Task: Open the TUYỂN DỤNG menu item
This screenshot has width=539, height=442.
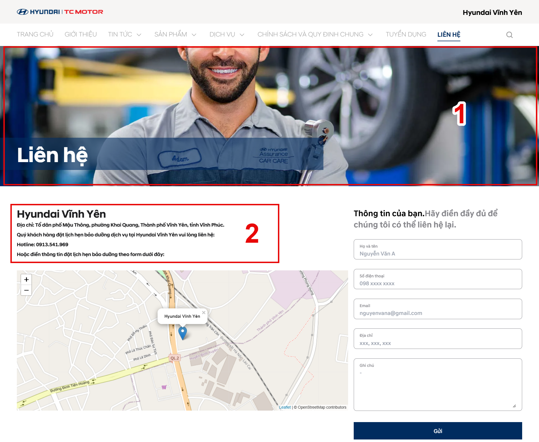Action: [406, 34]
